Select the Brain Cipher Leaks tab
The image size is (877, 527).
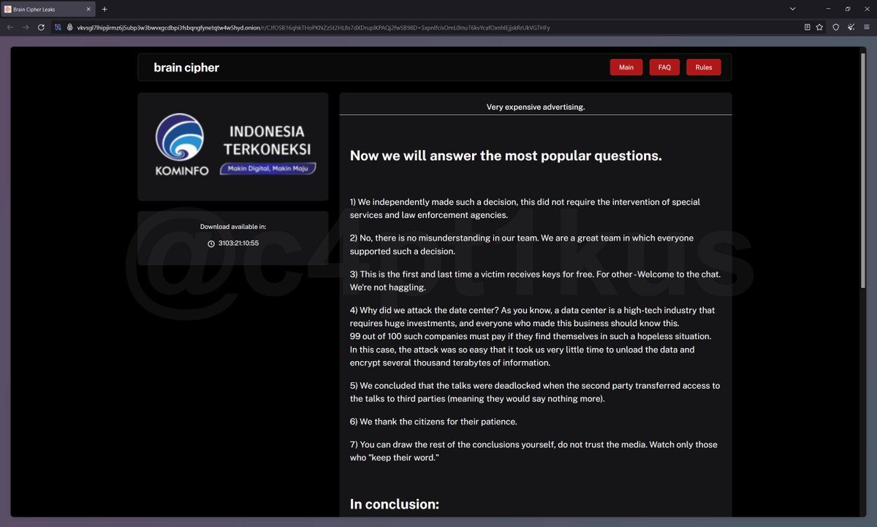[48, 9]
